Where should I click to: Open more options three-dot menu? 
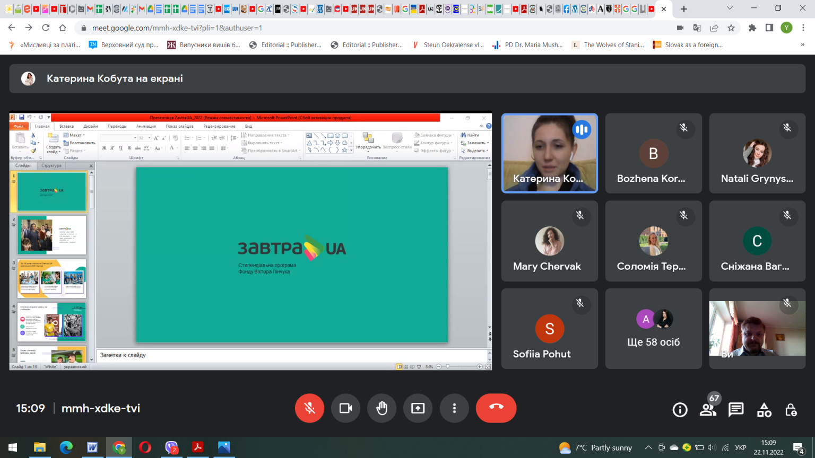(454, 408)
